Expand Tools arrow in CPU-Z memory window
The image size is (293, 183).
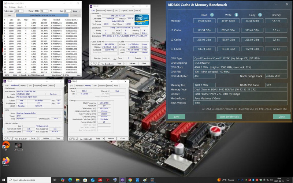[x=103, y=138]
